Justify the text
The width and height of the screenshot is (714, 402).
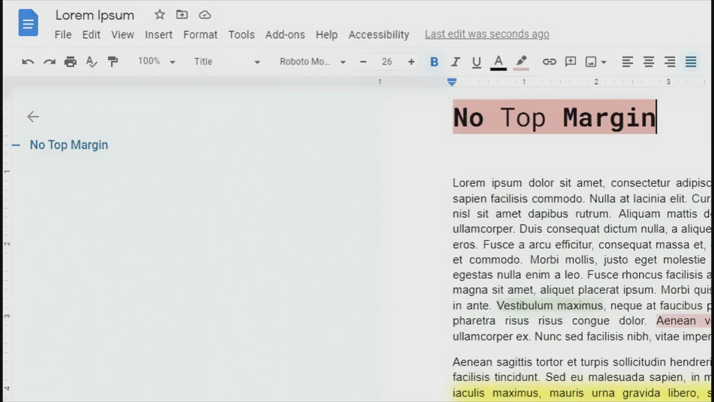click(x=691, y=62)
